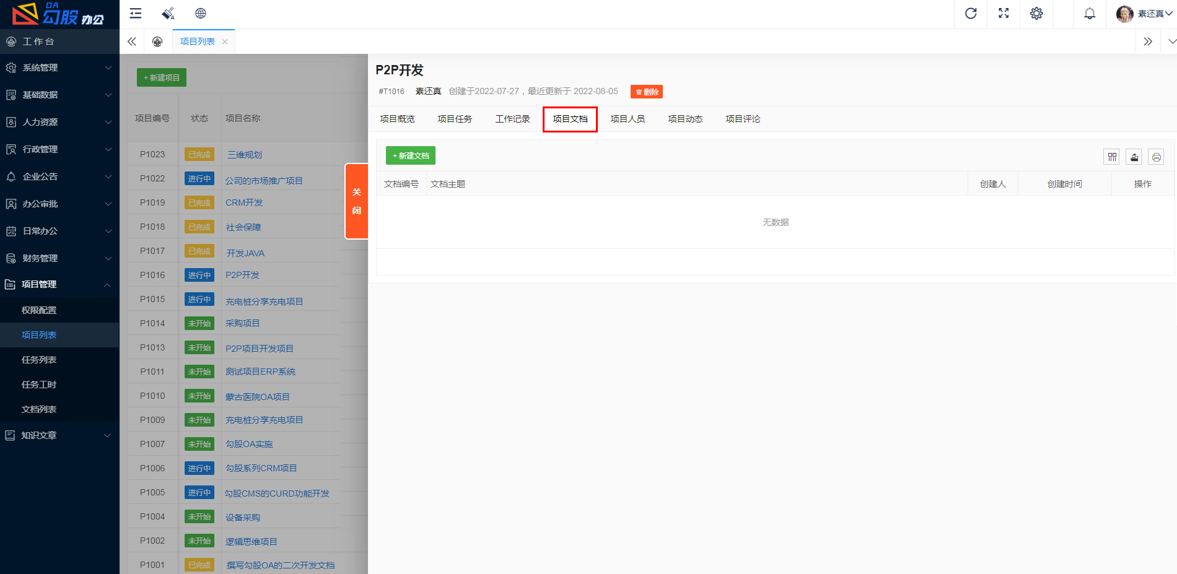
Task: Click the 人力资源 sidebar icon
Action: coord(11,122)
